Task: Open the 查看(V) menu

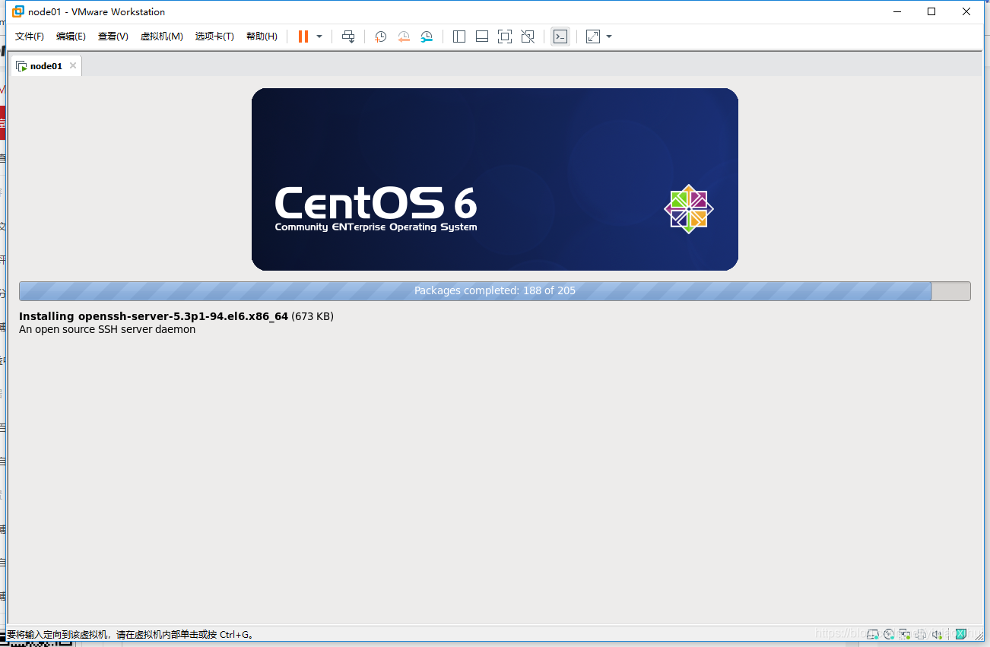Action: point(113,36)
